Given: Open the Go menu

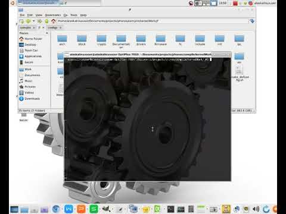Looking at the screenshot, I should [66, 15].
